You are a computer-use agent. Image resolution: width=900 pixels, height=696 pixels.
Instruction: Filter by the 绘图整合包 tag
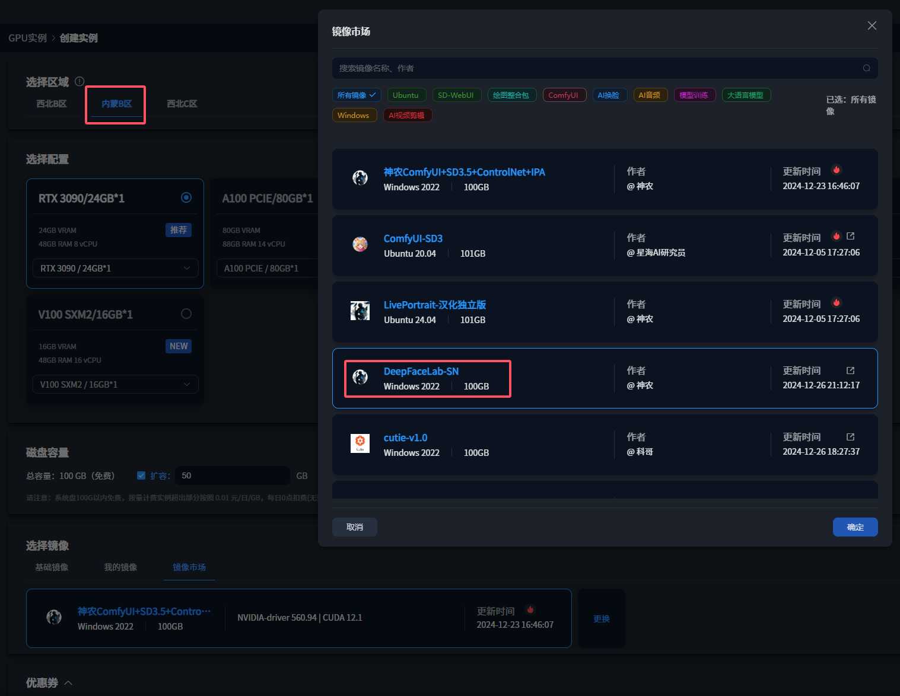[x=511, y=95]
